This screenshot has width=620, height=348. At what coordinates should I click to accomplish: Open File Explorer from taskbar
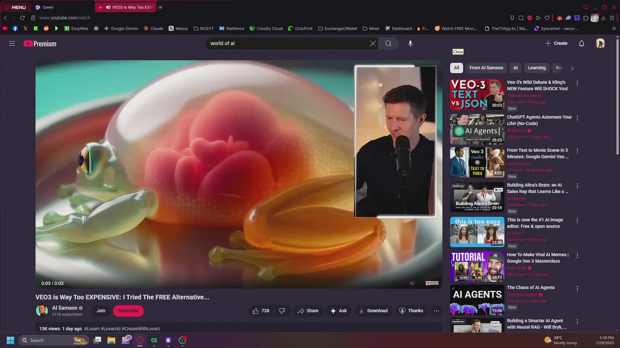pos(111,340)
